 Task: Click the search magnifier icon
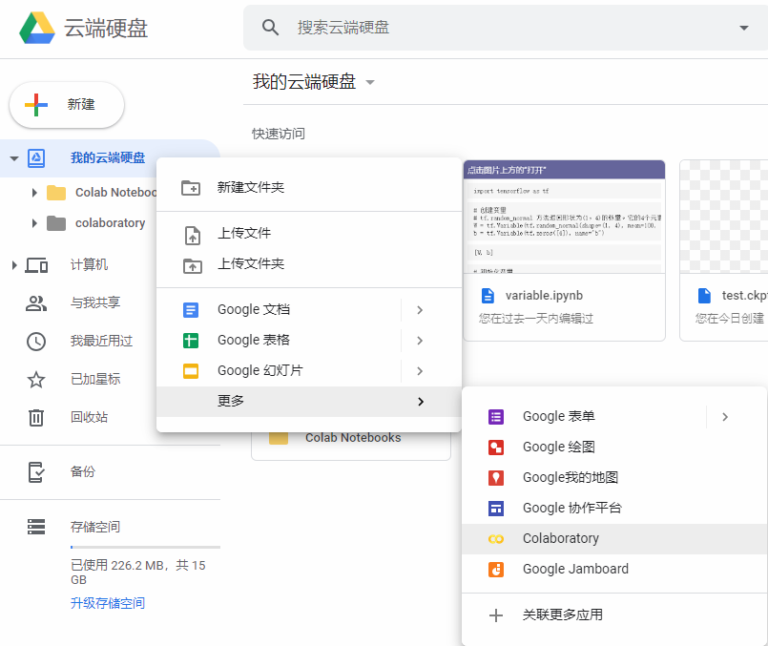point(270,28)
